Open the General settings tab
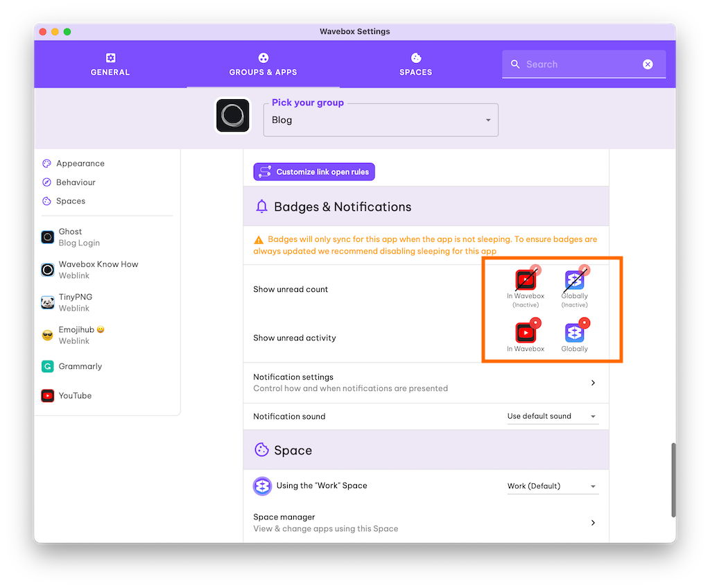 (x=110, y=64)
